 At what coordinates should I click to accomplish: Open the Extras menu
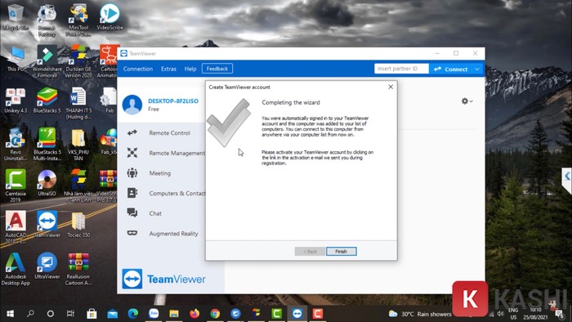pyautogui.click(x=168, y=69)
